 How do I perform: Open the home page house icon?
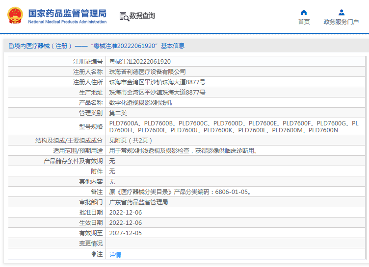[x=304, y=12]
